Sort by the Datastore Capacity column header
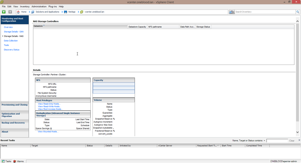Screen dimensions: 301x163 [137, 27]
